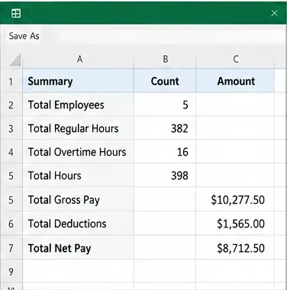Select row 7 using its row header
This screenshot has height=290, width=287.
click(x=11, y=248)
